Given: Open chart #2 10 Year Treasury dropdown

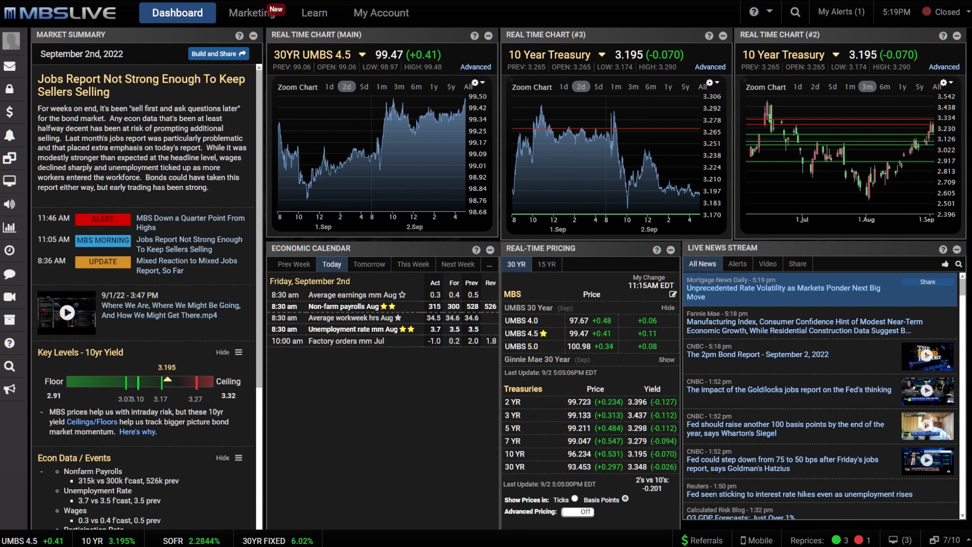Looking at the screenshot, I should coord(835,55).
